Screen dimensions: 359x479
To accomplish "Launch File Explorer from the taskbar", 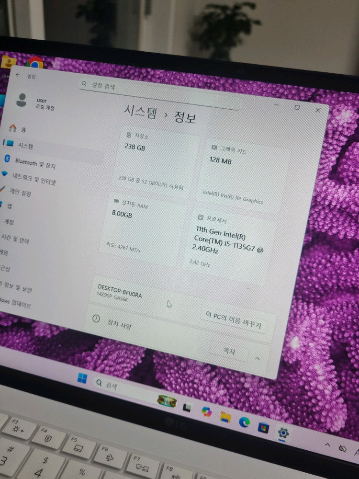I will click(x=225, y=417).
